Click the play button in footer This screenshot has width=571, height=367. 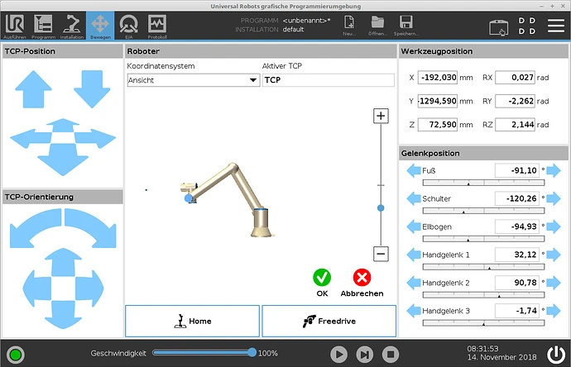(338, 355)
